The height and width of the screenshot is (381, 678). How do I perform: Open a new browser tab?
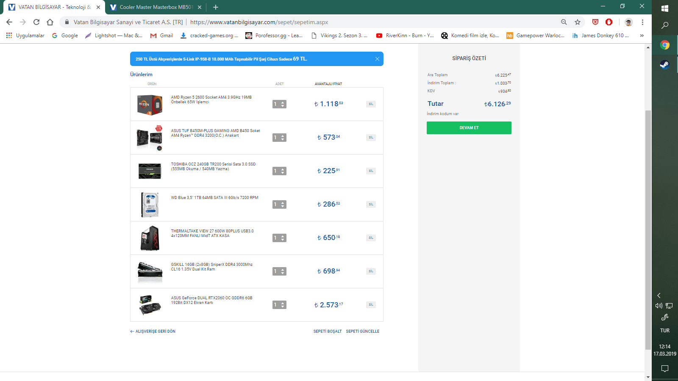(216, 7)
